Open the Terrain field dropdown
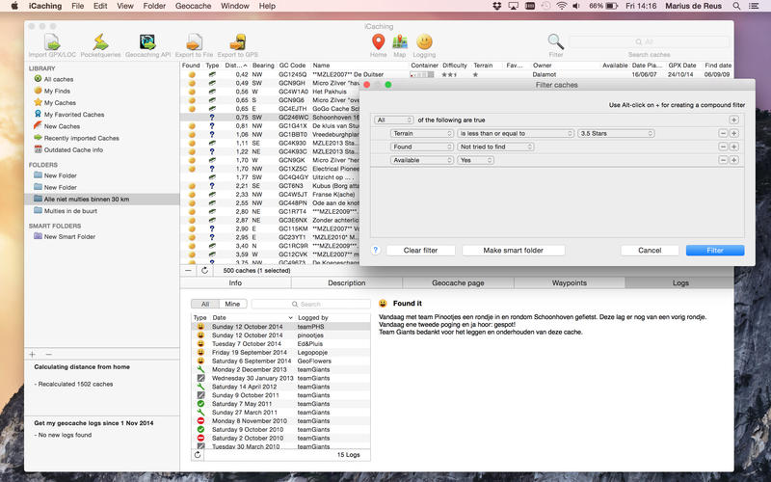771x482 pixels. click(422, 133)
